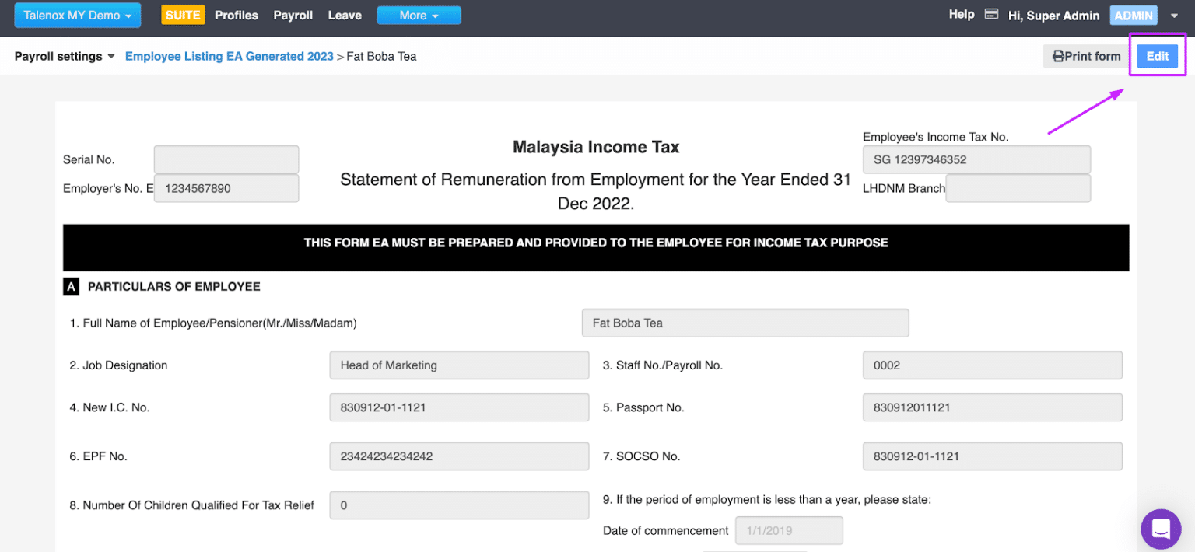The height and width of the screenshot is (552, 1195).
Task: Open the Intercom chat bubble
Action: click(x=1161, y=529)
